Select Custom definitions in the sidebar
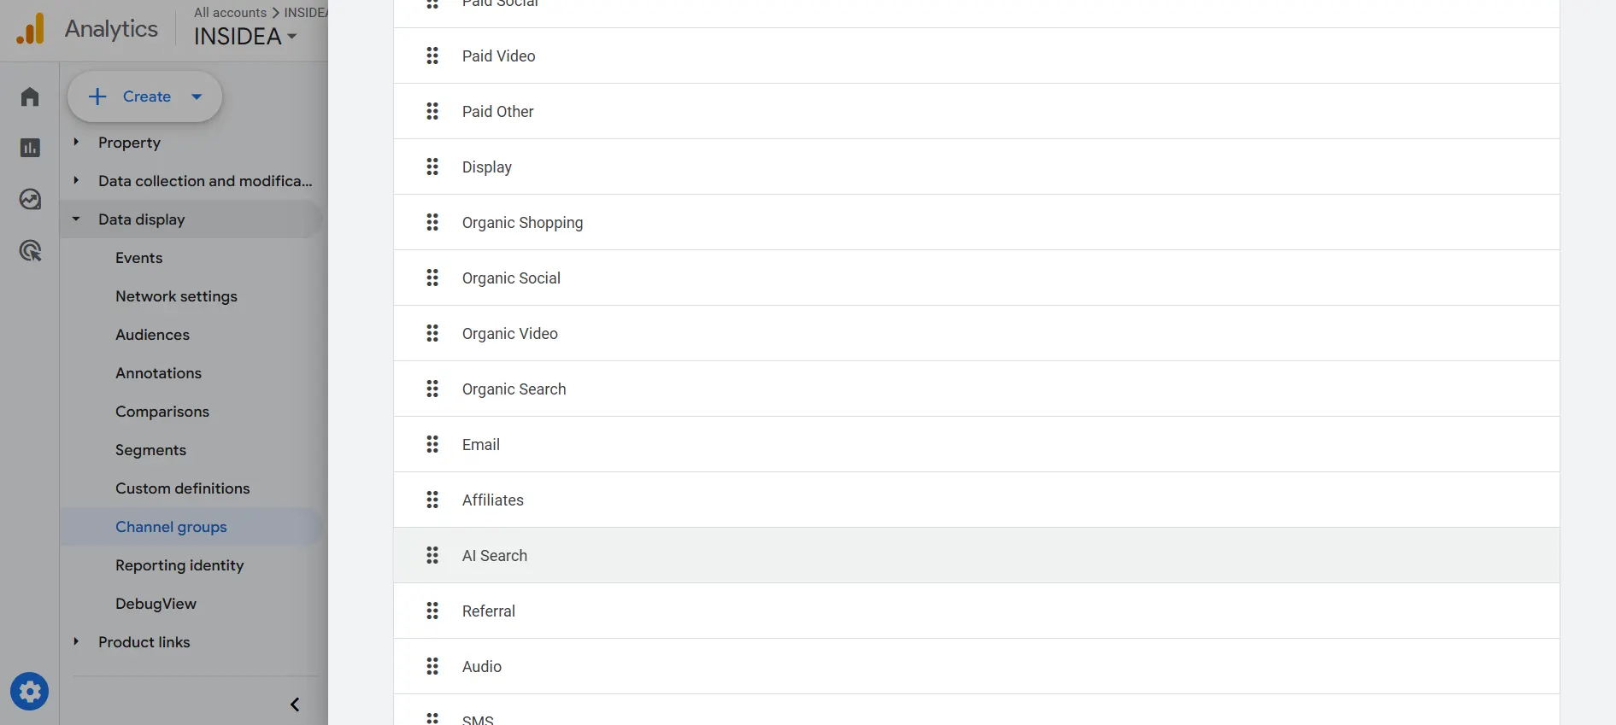The width and height of the screenshot is (1616, 725). [182, 488]
